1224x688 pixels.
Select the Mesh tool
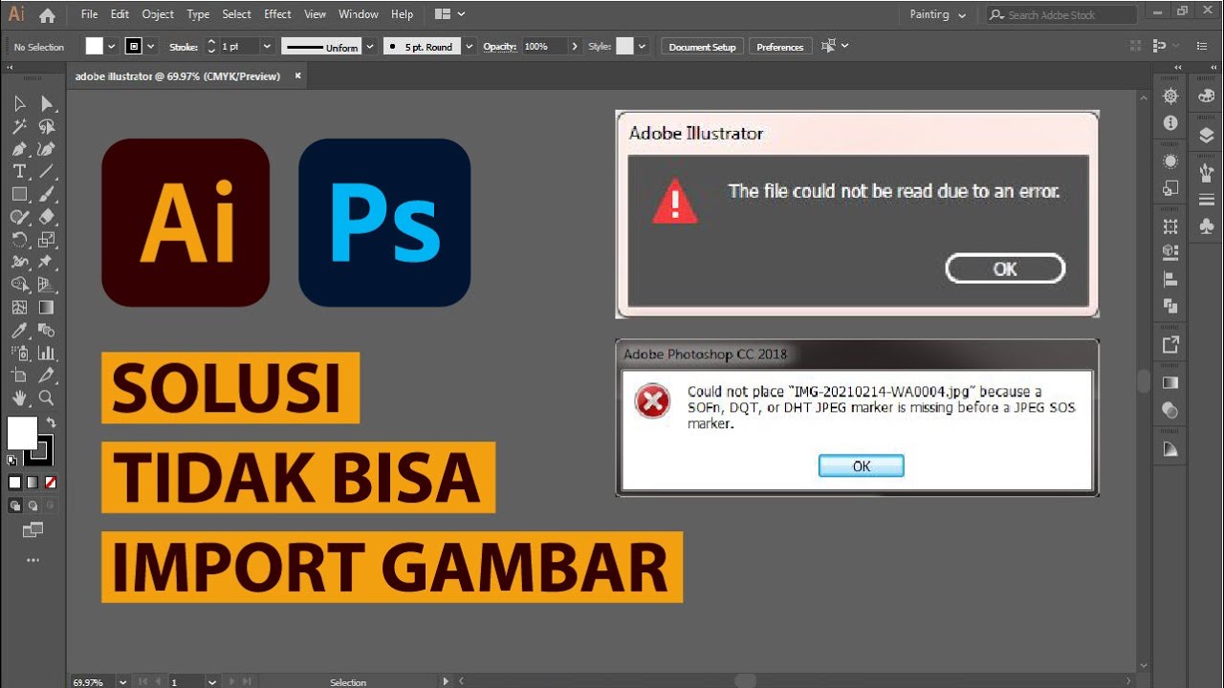coord(19,308)
